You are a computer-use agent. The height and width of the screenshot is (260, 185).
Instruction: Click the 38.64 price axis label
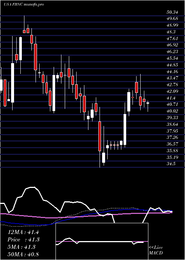click(172, 124)
